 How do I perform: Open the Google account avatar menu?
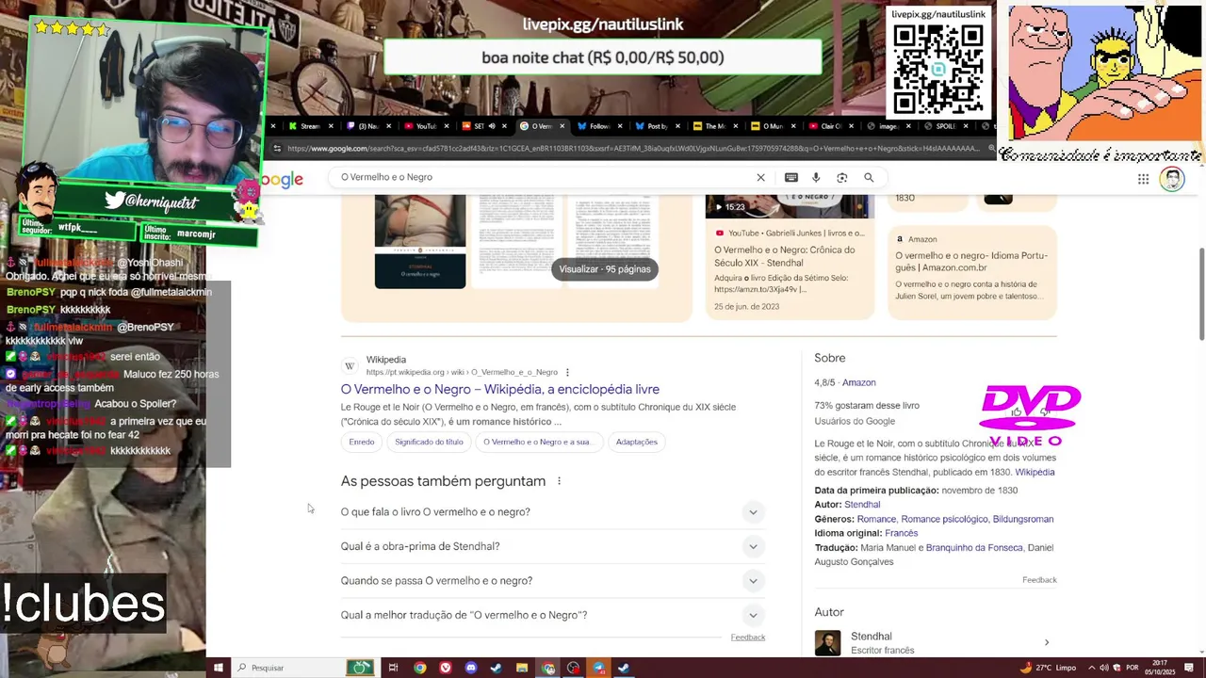(x=1172, y=179)
